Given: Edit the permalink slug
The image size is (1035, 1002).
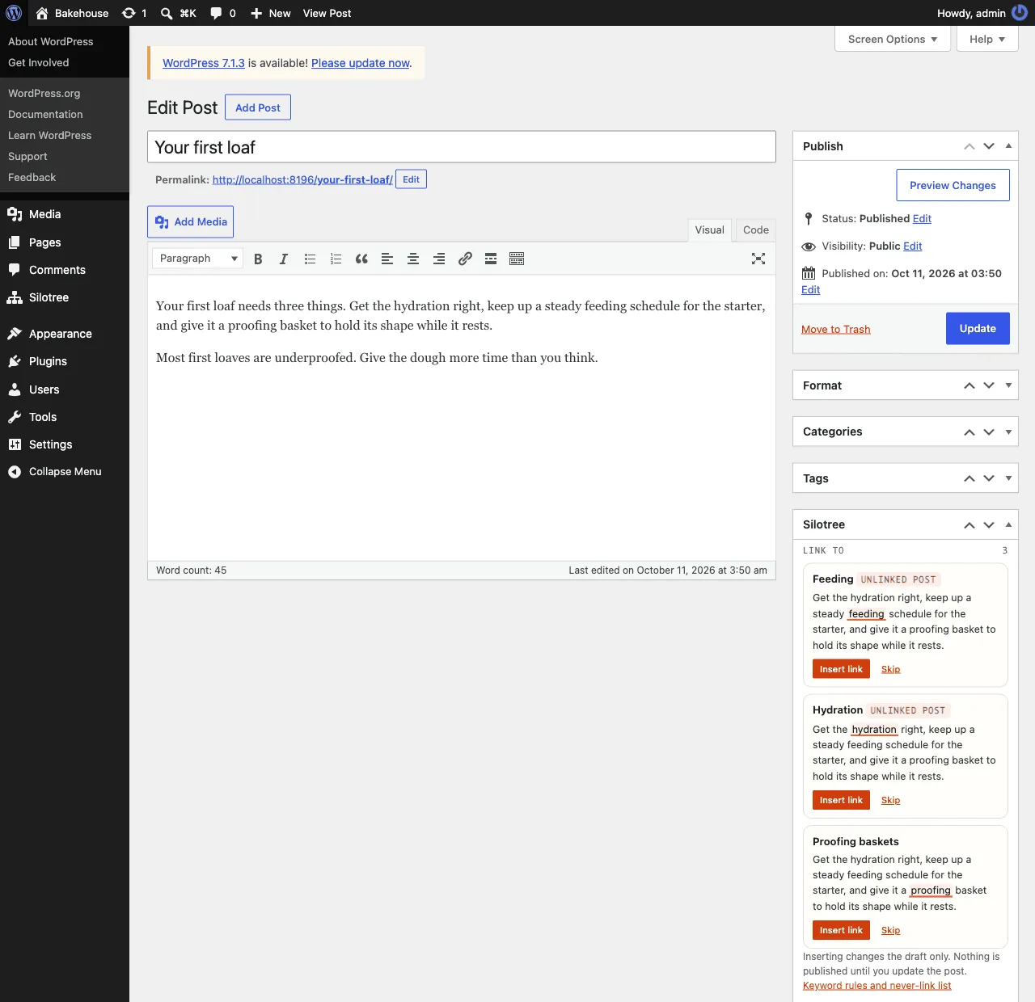Looking at the screenshot, I should (411, 179).
